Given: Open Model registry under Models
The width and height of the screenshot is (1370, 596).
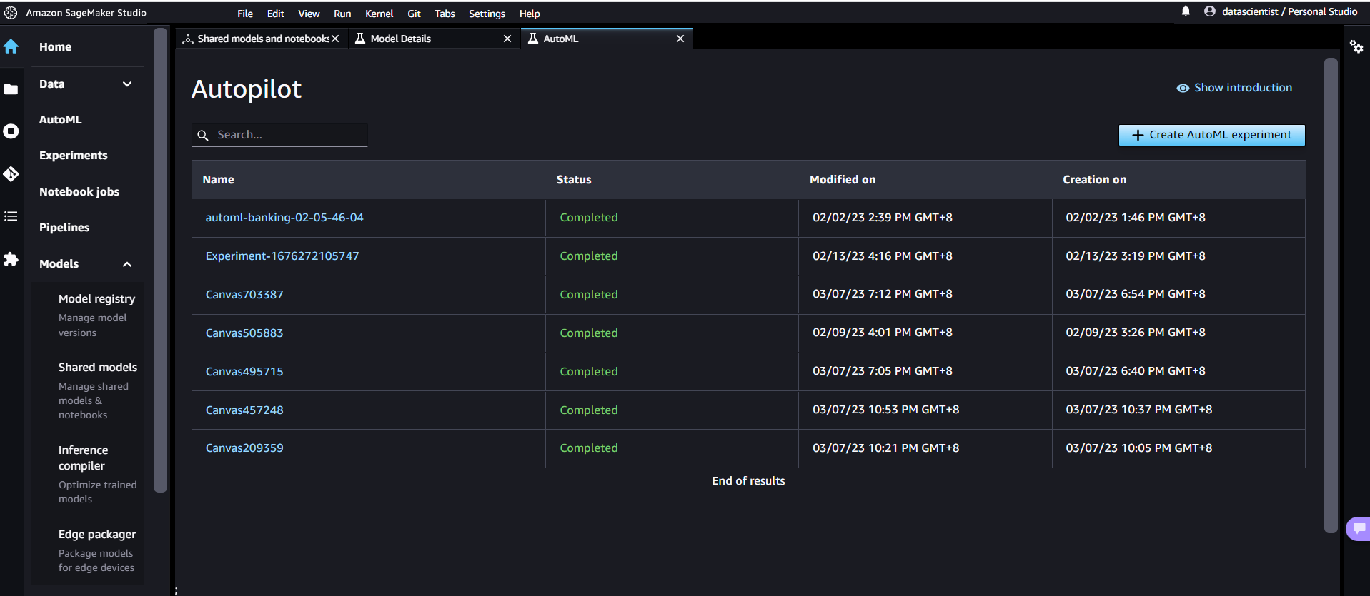Looking at the screenshot, I should (x=96, y=299).
